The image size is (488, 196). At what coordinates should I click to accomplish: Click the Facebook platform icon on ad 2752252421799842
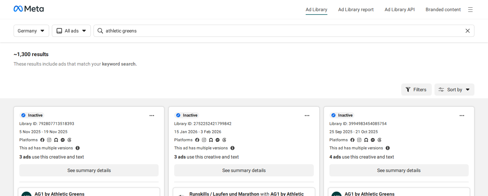coord(197,140)
